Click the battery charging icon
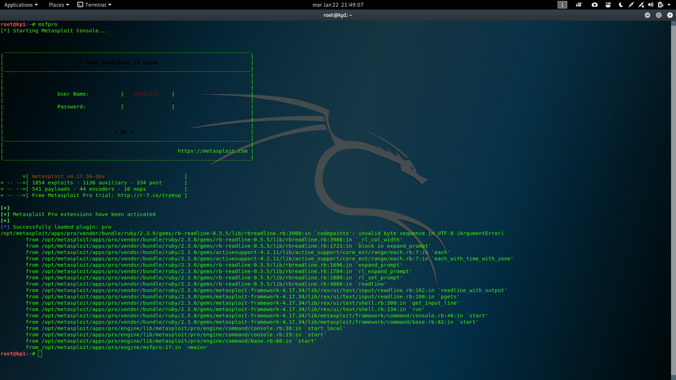Screen dimensions: 676x380 660,5
